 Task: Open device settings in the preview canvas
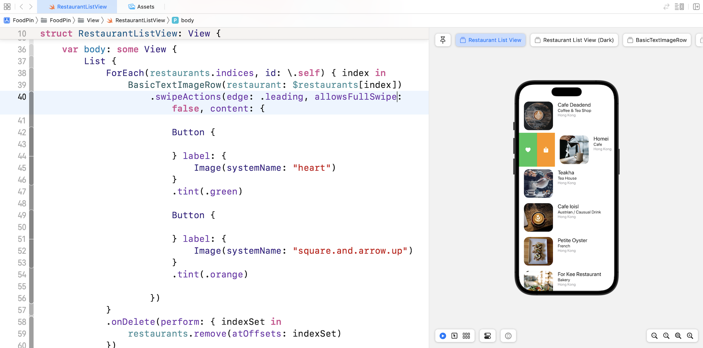(x=488, y=336)
